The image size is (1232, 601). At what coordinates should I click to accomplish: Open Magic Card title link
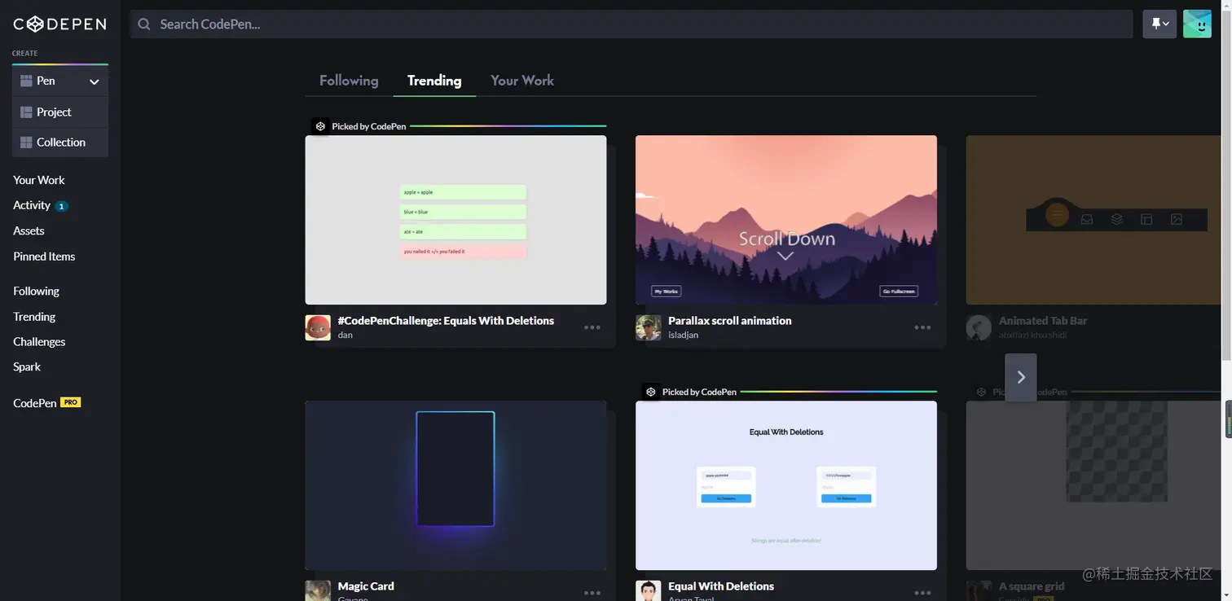366,586
